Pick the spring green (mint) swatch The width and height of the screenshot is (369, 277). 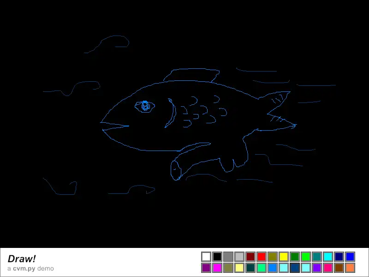coord(262,268)
